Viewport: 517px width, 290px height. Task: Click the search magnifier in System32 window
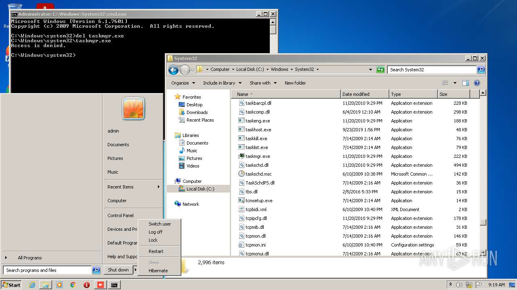pos(481,70)
